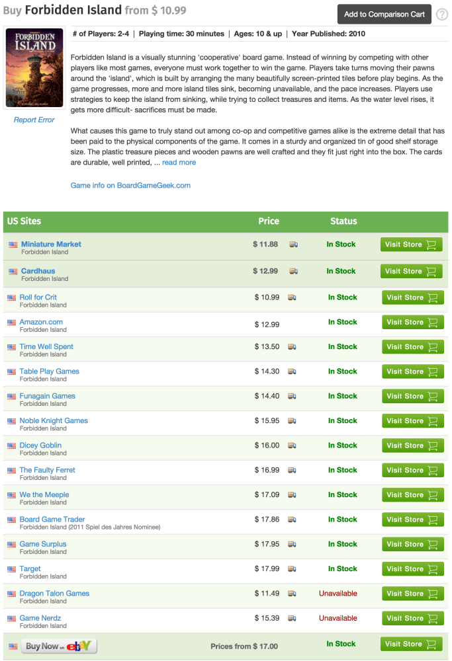452x661 pixels.
Task: Click the shipping truck icon in Board Game Trader row
Action: click(292, 520)
